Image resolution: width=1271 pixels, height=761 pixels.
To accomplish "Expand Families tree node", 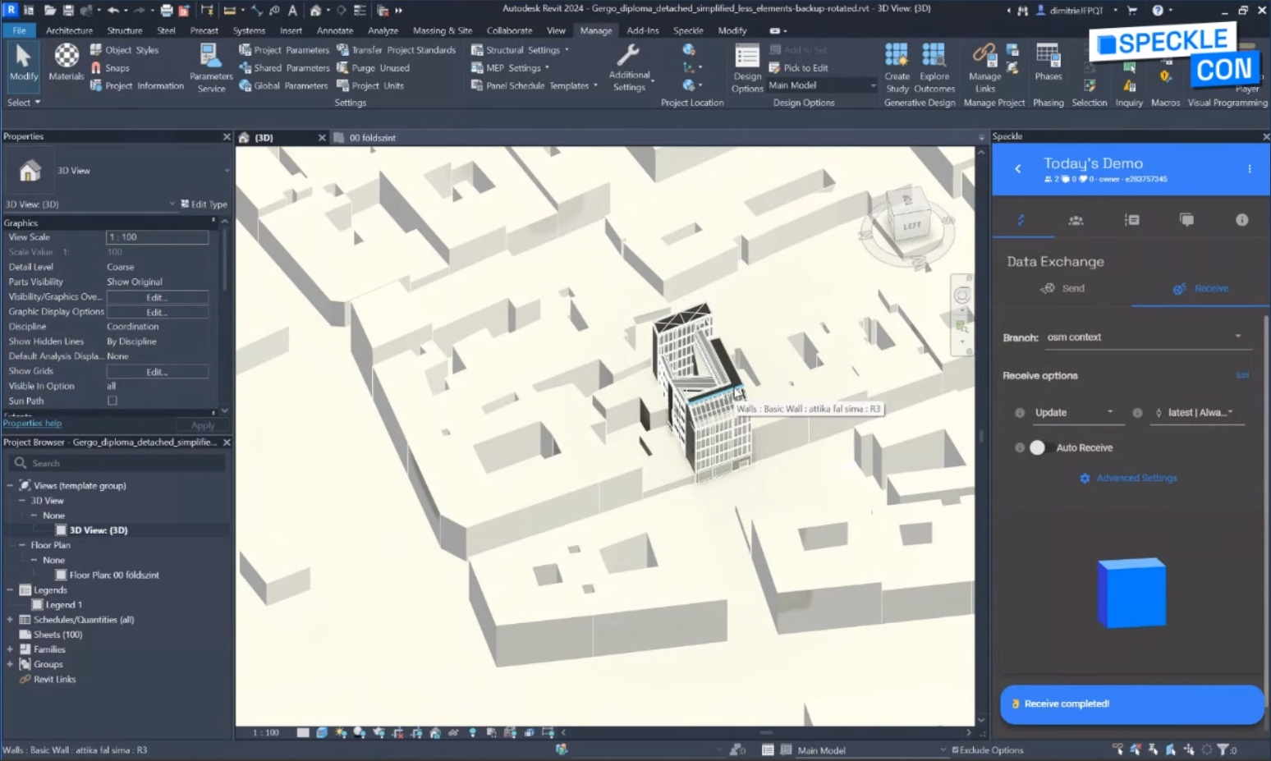I will (x=10, y=649).
